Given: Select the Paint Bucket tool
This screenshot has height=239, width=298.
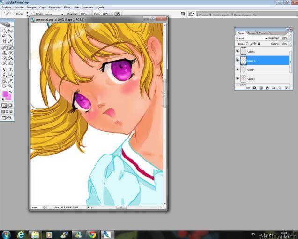Looking at the screenshot, I should [x=10, y=58].
